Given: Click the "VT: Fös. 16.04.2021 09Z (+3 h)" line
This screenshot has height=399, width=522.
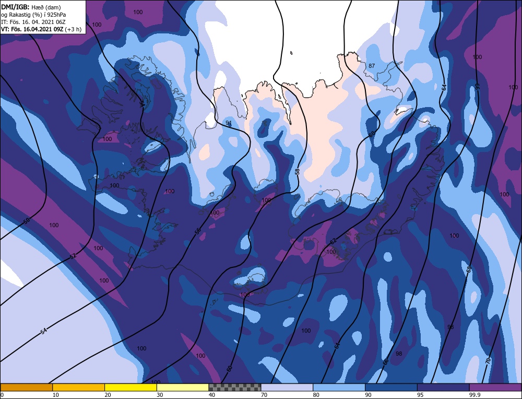Looking at the screenshot, I should [41, 29].
